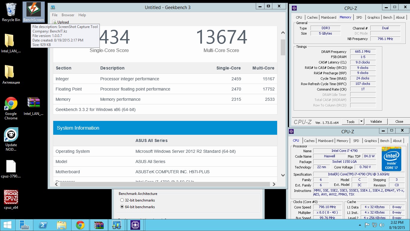Open the Tools dropdown arrow in CPU-Z

point(362,122)
